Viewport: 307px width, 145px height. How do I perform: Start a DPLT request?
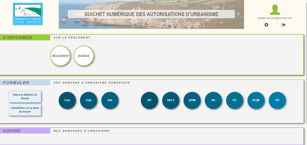click(171, 100)
